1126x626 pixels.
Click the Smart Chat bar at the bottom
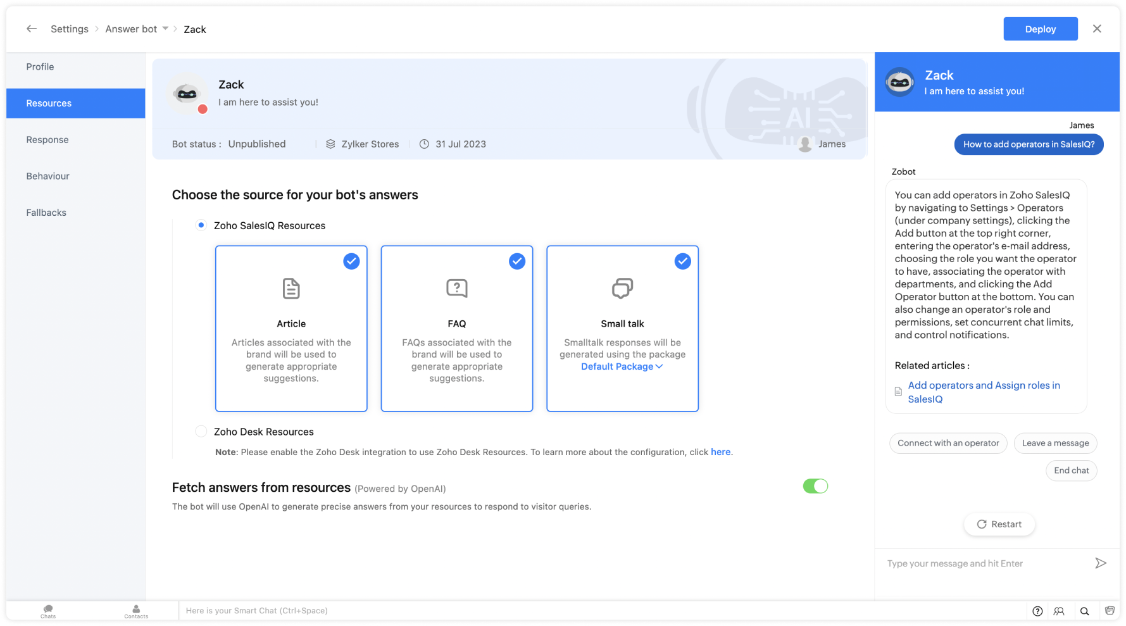pos(601,611)
